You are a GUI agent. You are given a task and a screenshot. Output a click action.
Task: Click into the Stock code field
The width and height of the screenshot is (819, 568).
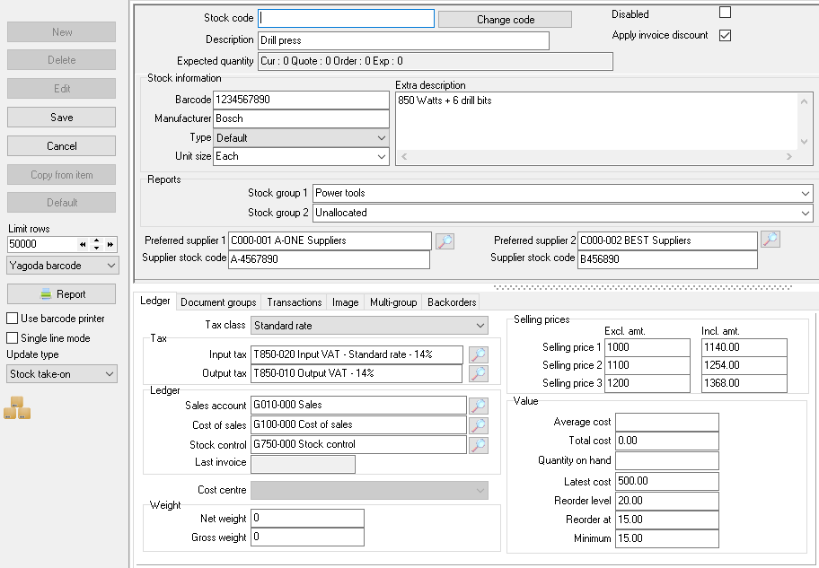(x=346, y=19)
